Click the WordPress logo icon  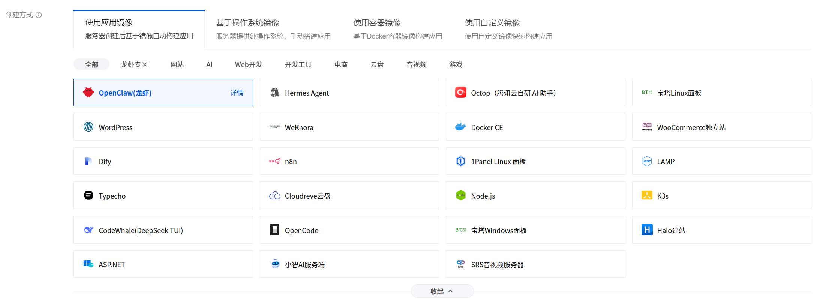tap(88, 127)
